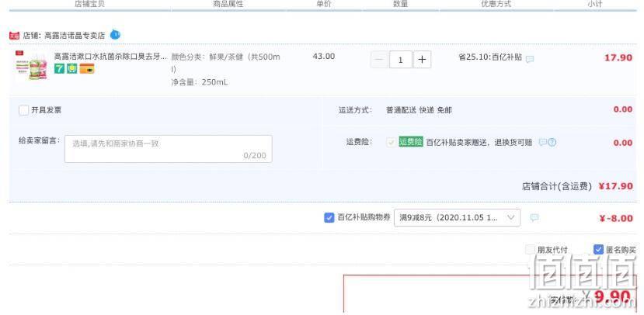Increase quantity with the plus button

tap(423, 60)
